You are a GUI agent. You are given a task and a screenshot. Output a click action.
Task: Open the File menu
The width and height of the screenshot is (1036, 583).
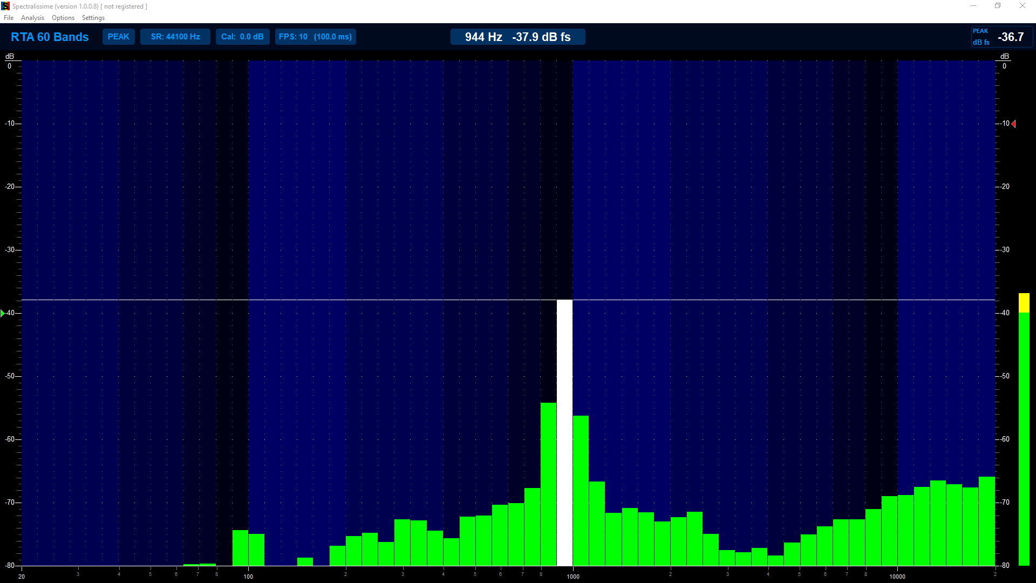point(9,18)
